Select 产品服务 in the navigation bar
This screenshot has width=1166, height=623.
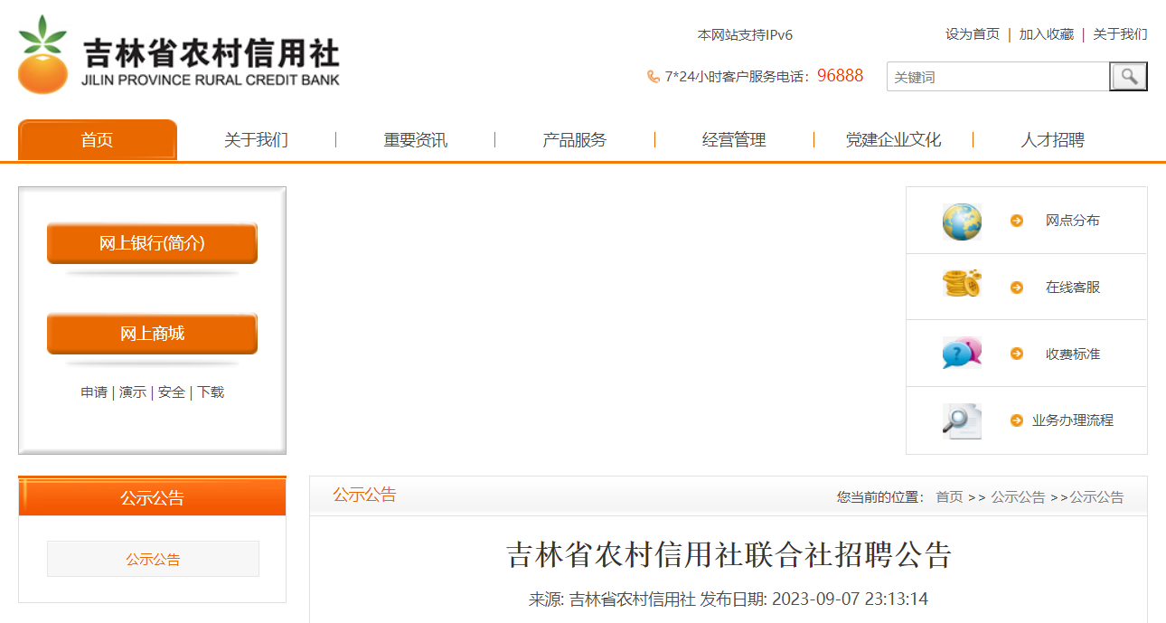[574, 140]
